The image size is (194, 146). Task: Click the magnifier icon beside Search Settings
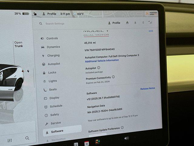(41, 23)
